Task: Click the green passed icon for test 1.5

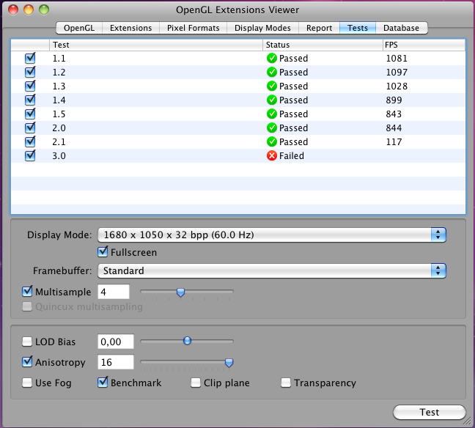Action: coord(272,114)
